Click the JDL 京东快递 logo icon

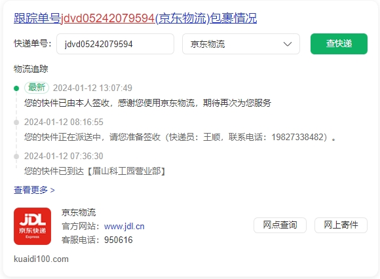click(x=33, y=226)
